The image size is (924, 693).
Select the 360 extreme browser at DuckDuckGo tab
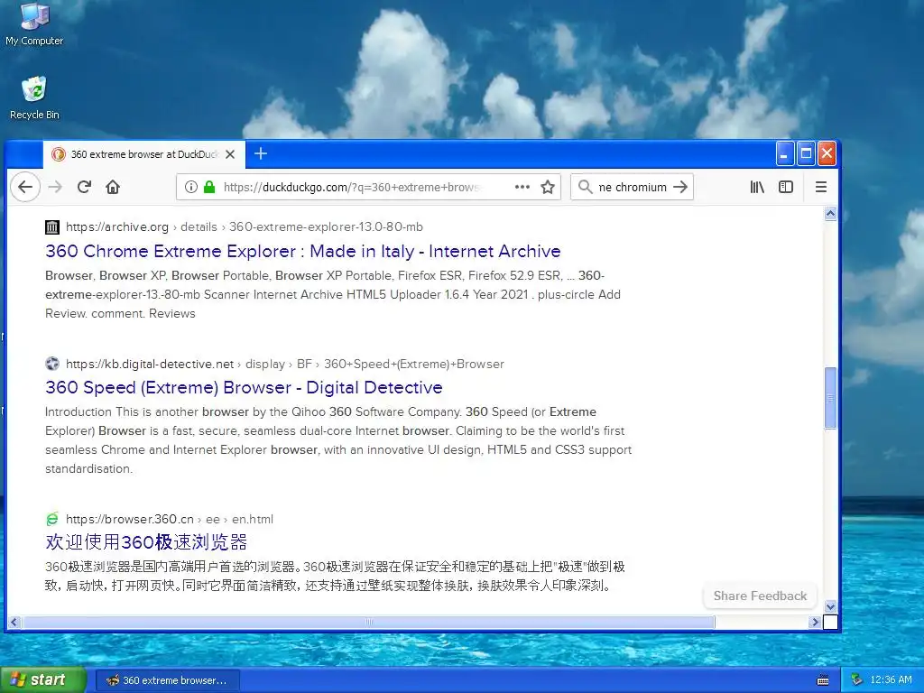pos(143,154)
